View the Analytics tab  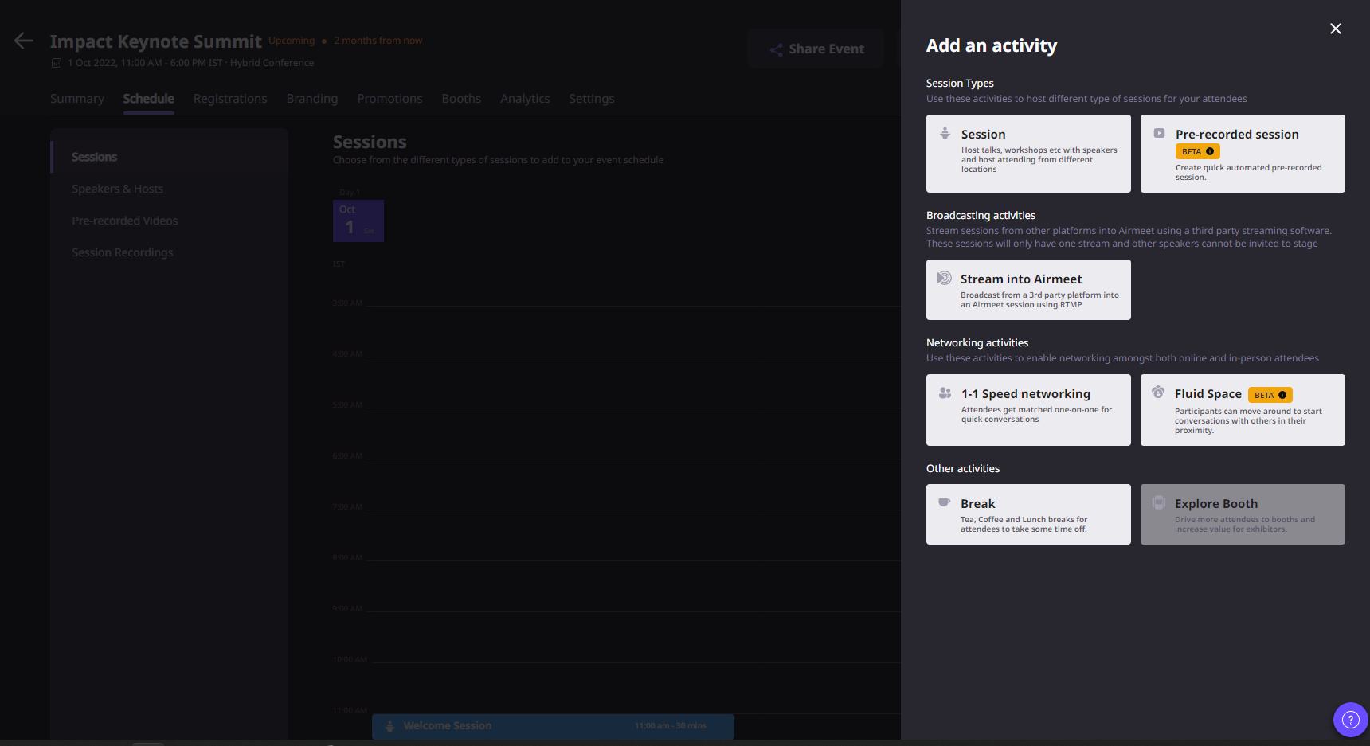pos(525,99)
